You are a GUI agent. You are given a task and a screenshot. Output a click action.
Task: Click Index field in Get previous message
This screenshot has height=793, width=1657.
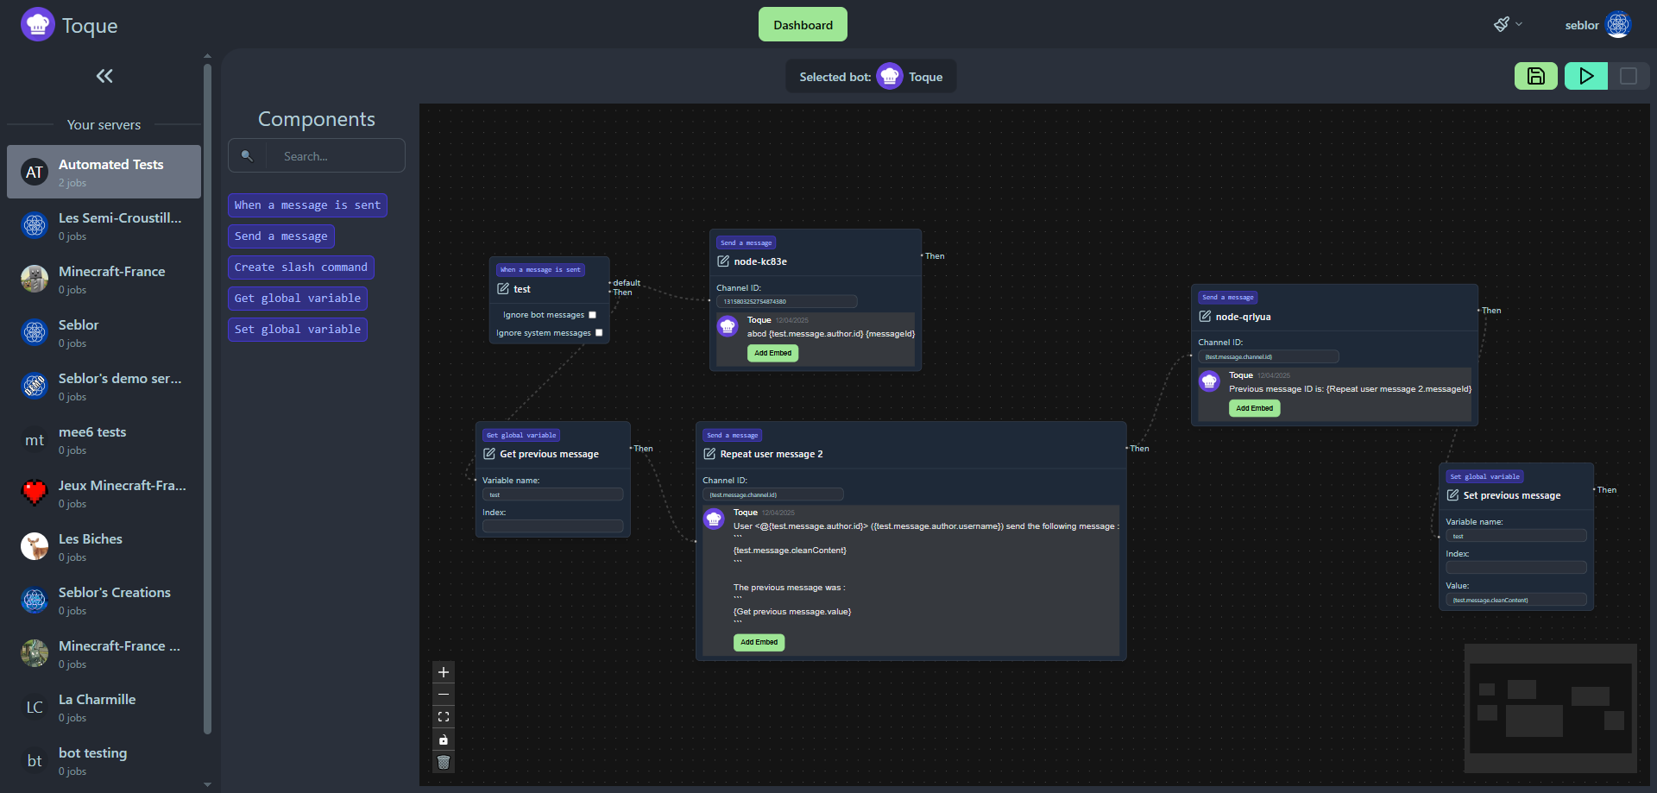click(552, 526)
